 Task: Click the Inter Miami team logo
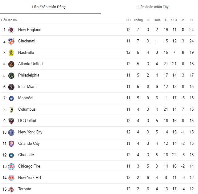click(x=11, y=87)
